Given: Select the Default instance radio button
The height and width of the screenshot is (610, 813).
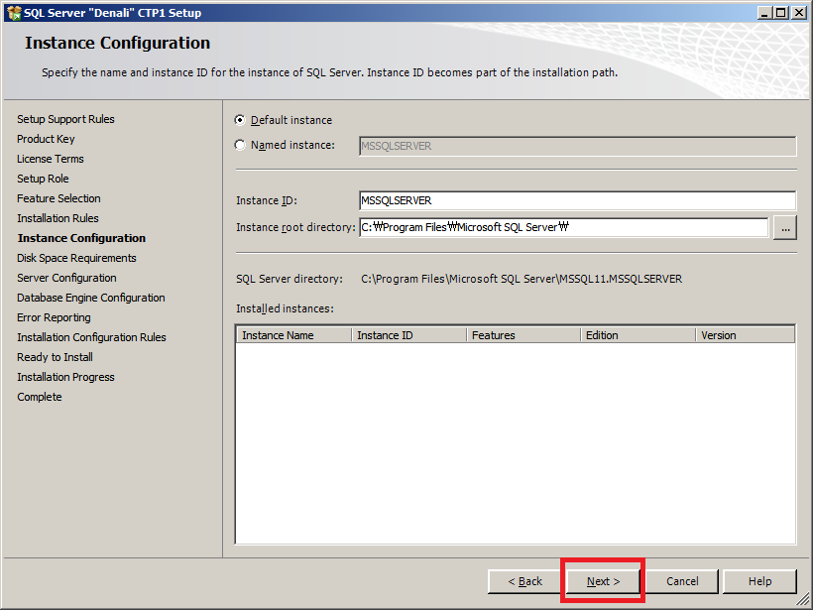Looking at the screenshot, I should [240, 120].
